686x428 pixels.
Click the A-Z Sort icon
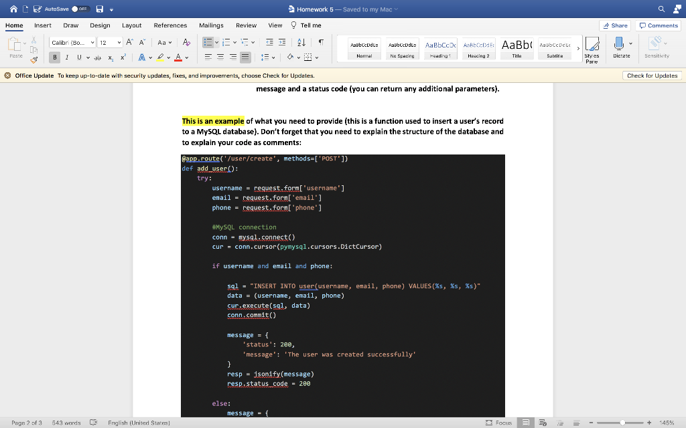click(x=300, y=42)
